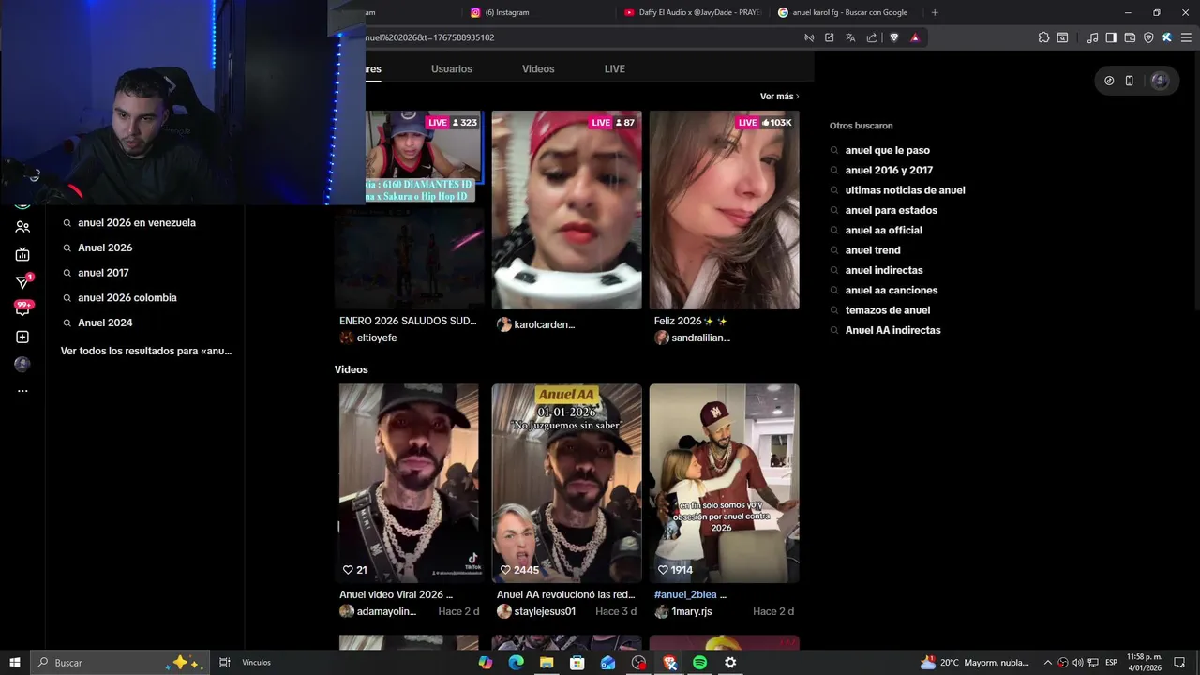Click related search anuel 2016 y 2017

click(889, 171)
